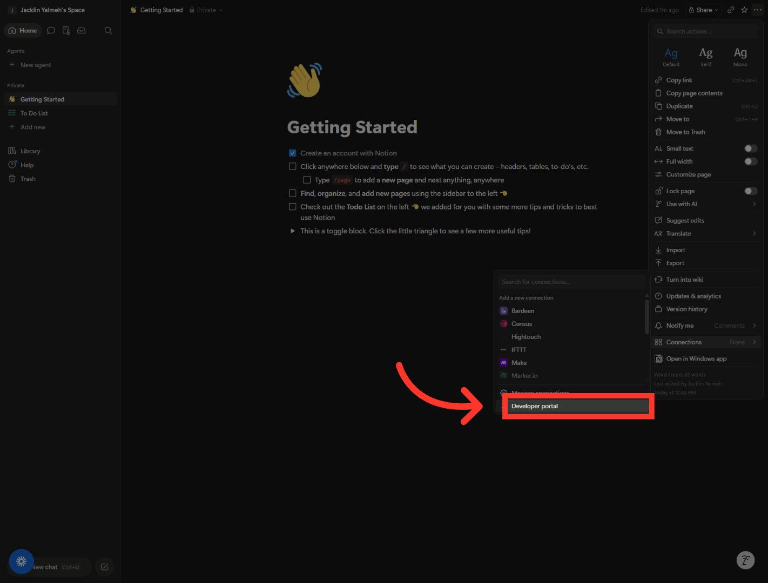Choose Move to Trash menu entry
The width and height of the screenshot is (768, 583).
point(705,132)
